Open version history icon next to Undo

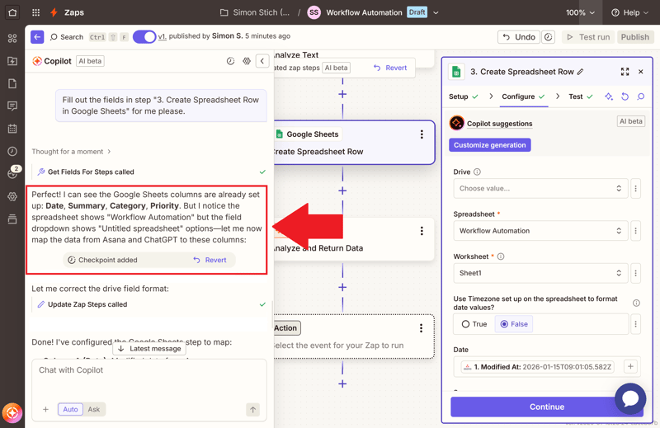pos(548,37)
